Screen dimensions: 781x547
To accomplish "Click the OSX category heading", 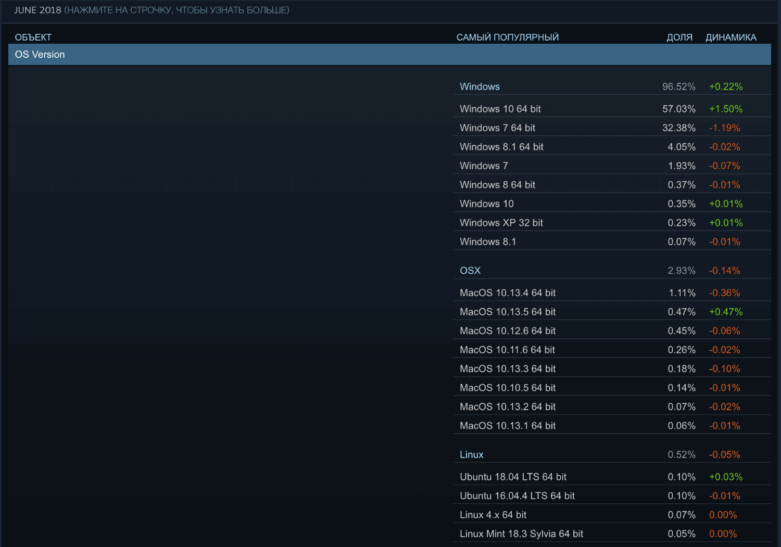I will (470, 271).
